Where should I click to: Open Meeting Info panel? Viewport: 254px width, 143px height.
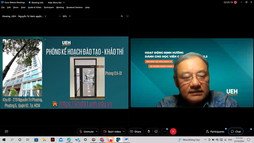click(36, 3)
